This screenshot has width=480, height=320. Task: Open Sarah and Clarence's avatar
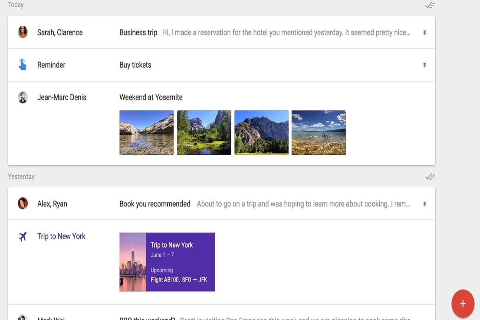[23, 32]
